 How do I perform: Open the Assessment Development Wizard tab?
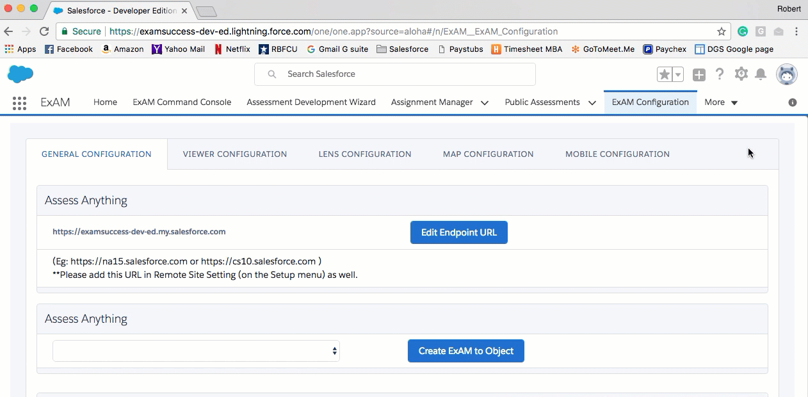[x=311, y=102]
